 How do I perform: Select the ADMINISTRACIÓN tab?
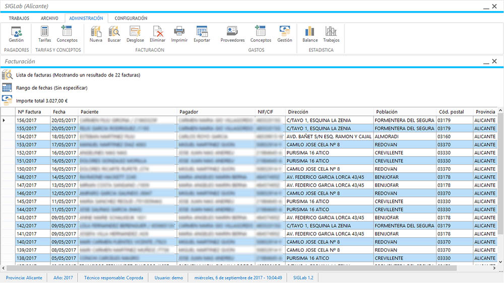[x=86, y=18]
